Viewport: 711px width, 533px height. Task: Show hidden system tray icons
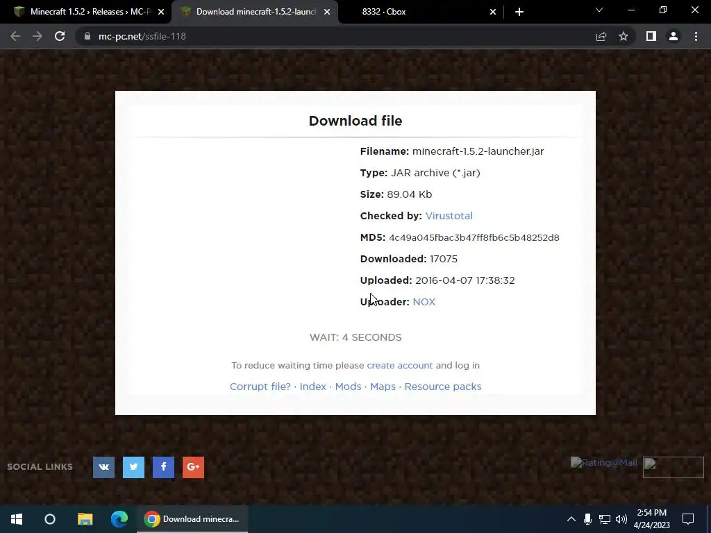pyautogui.click(x=571, y=519)
